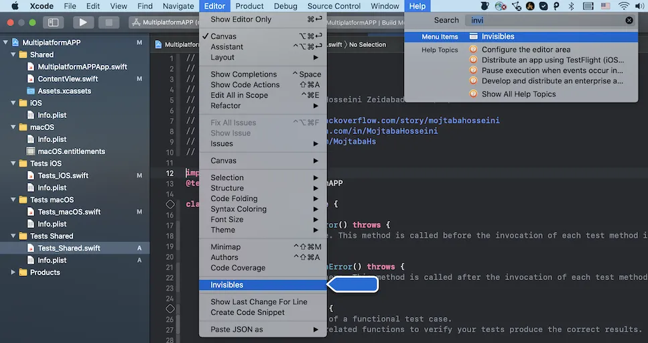The height and width of the screenshot is (343, 648).
Task: Clear the Help search field
Action: pos(629,20)
